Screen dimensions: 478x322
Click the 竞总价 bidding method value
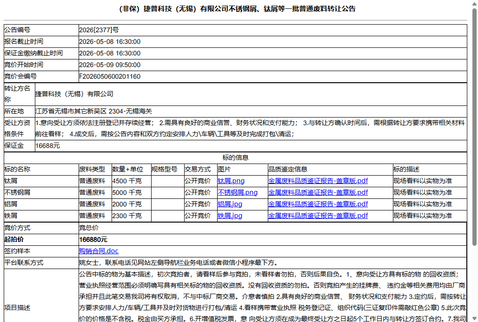89,228
